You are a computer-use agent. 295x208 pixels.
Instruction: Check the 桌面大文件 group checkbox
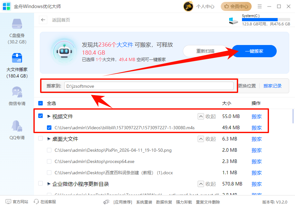40,138
